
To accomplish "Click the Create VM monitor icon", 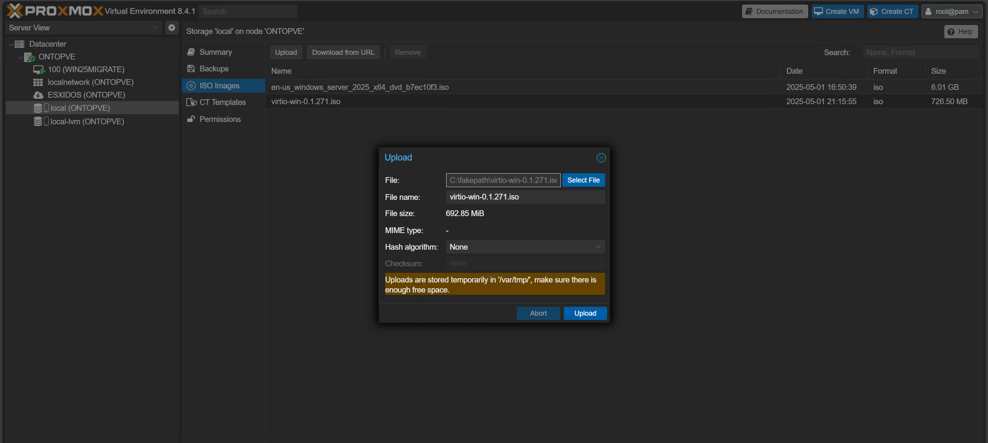I will [x=819, y=11].
